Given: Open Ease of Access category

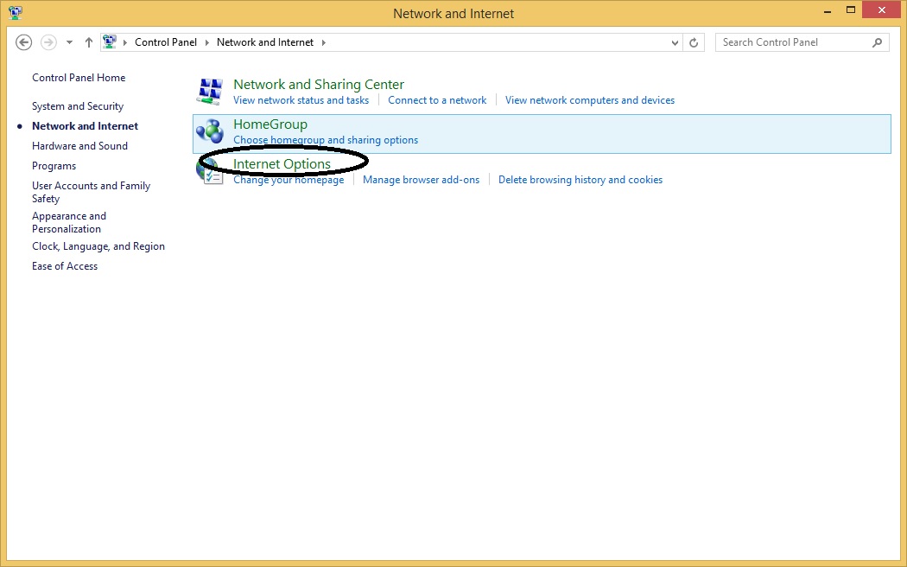Looking at the screenshot, I should coord(65,266).
